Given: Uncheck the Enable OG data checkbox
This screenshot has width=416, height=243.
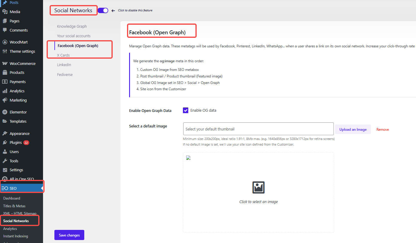Looking at the screenshot, I should pos(186,110).
